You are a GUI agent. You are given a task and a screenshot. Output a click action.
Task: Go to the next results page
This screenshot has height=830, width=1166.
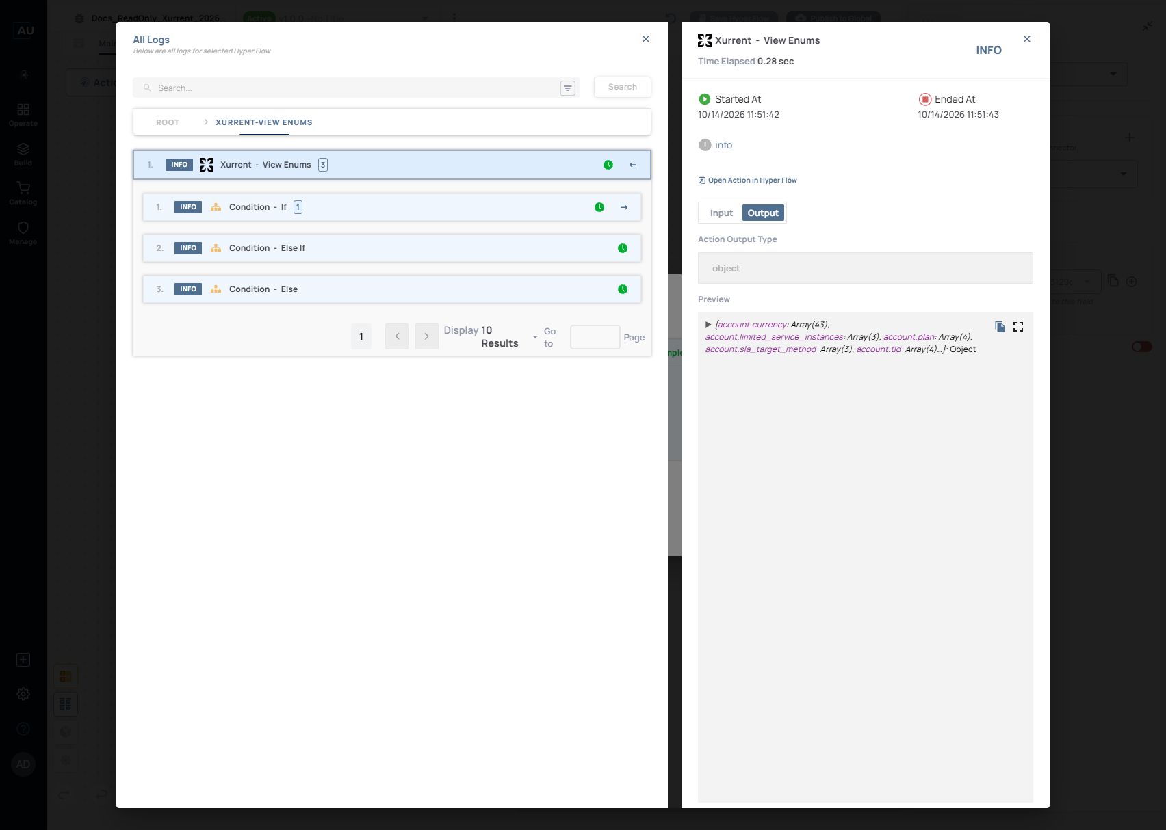427,336
